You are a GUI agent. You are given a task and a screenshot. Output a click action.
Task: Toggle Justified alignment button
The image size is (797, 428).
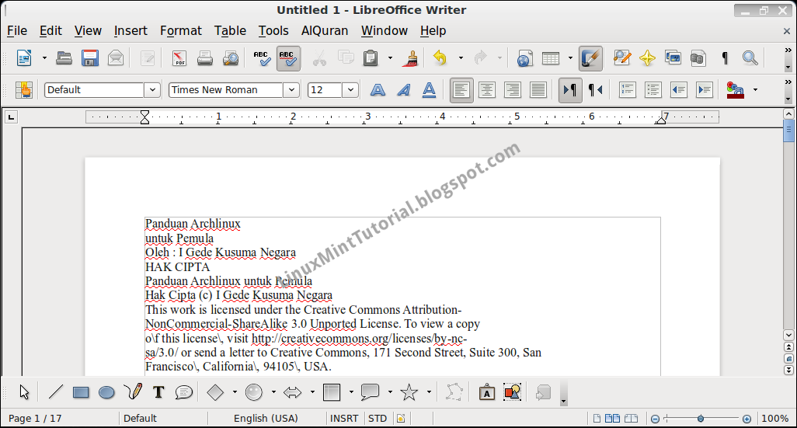(x=538, y=90)
